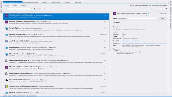The width and height of the screenshot is (172, 97).
Task: Open the nuget.org link in details
Action: pos(164,14)
